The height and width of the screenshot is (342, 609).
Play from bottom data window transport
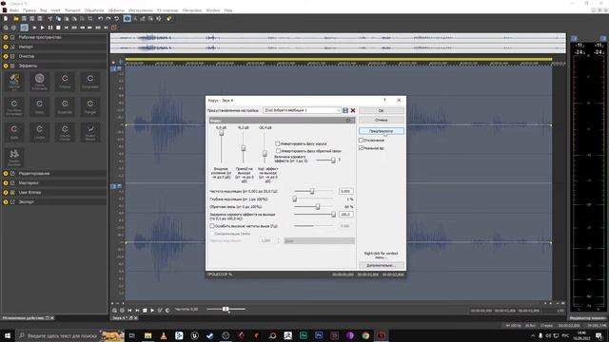coord(152,311)
